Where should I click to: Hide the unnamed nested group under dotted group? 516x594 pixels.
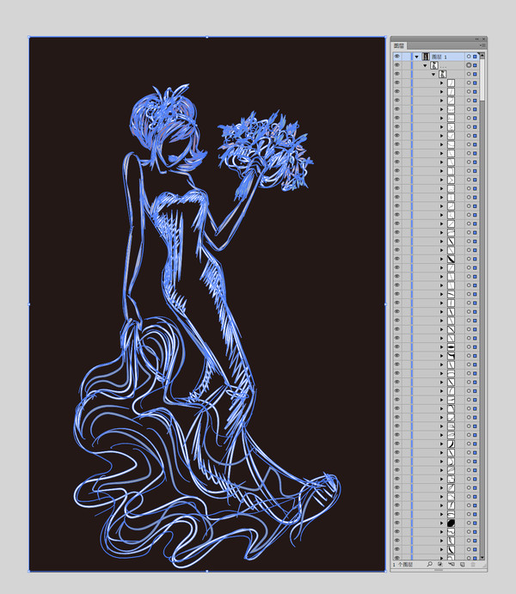397,74
